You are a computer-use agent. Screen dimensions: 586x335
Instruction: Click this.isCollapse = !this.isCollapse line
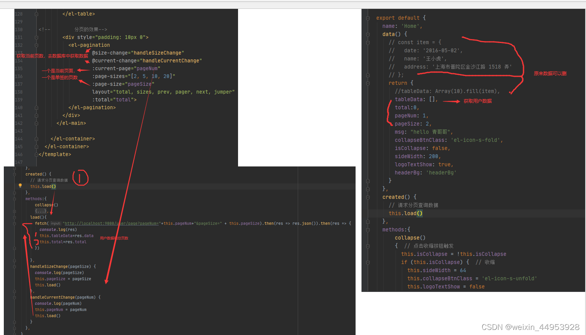pyautogui.click(x=454, y=254)
